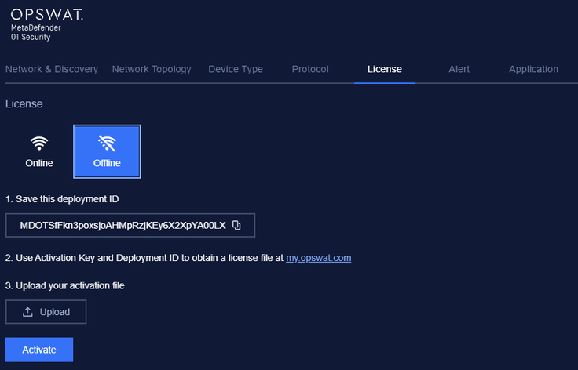Click the 'License' section heading

coord(24,103)
